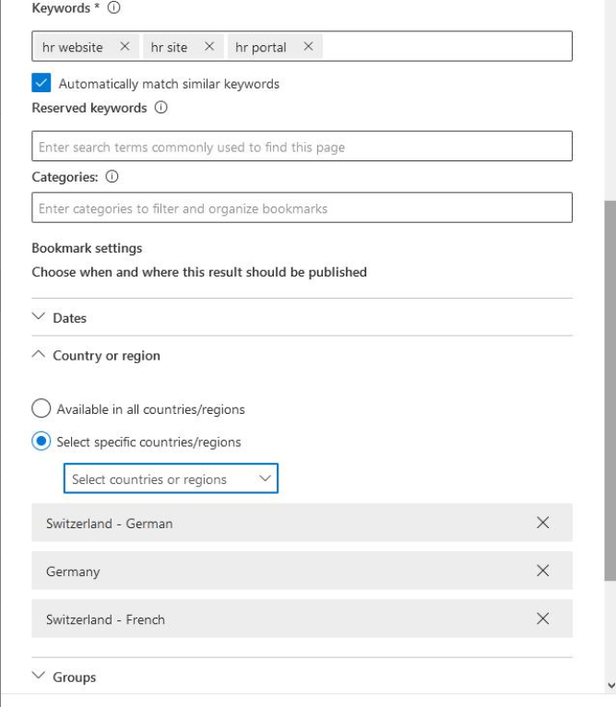Image resolution: width=616 pixels, height=707 pixels.
Task: Focus the Categories input field
Action: [302, 208]
